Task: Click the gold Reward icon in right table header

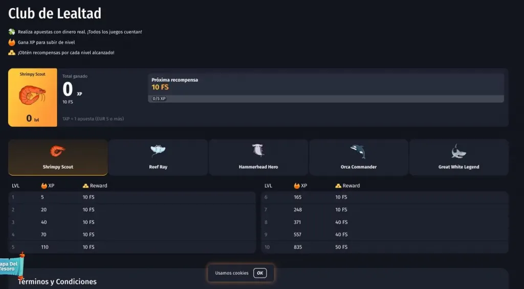Action: click(338, 186)
